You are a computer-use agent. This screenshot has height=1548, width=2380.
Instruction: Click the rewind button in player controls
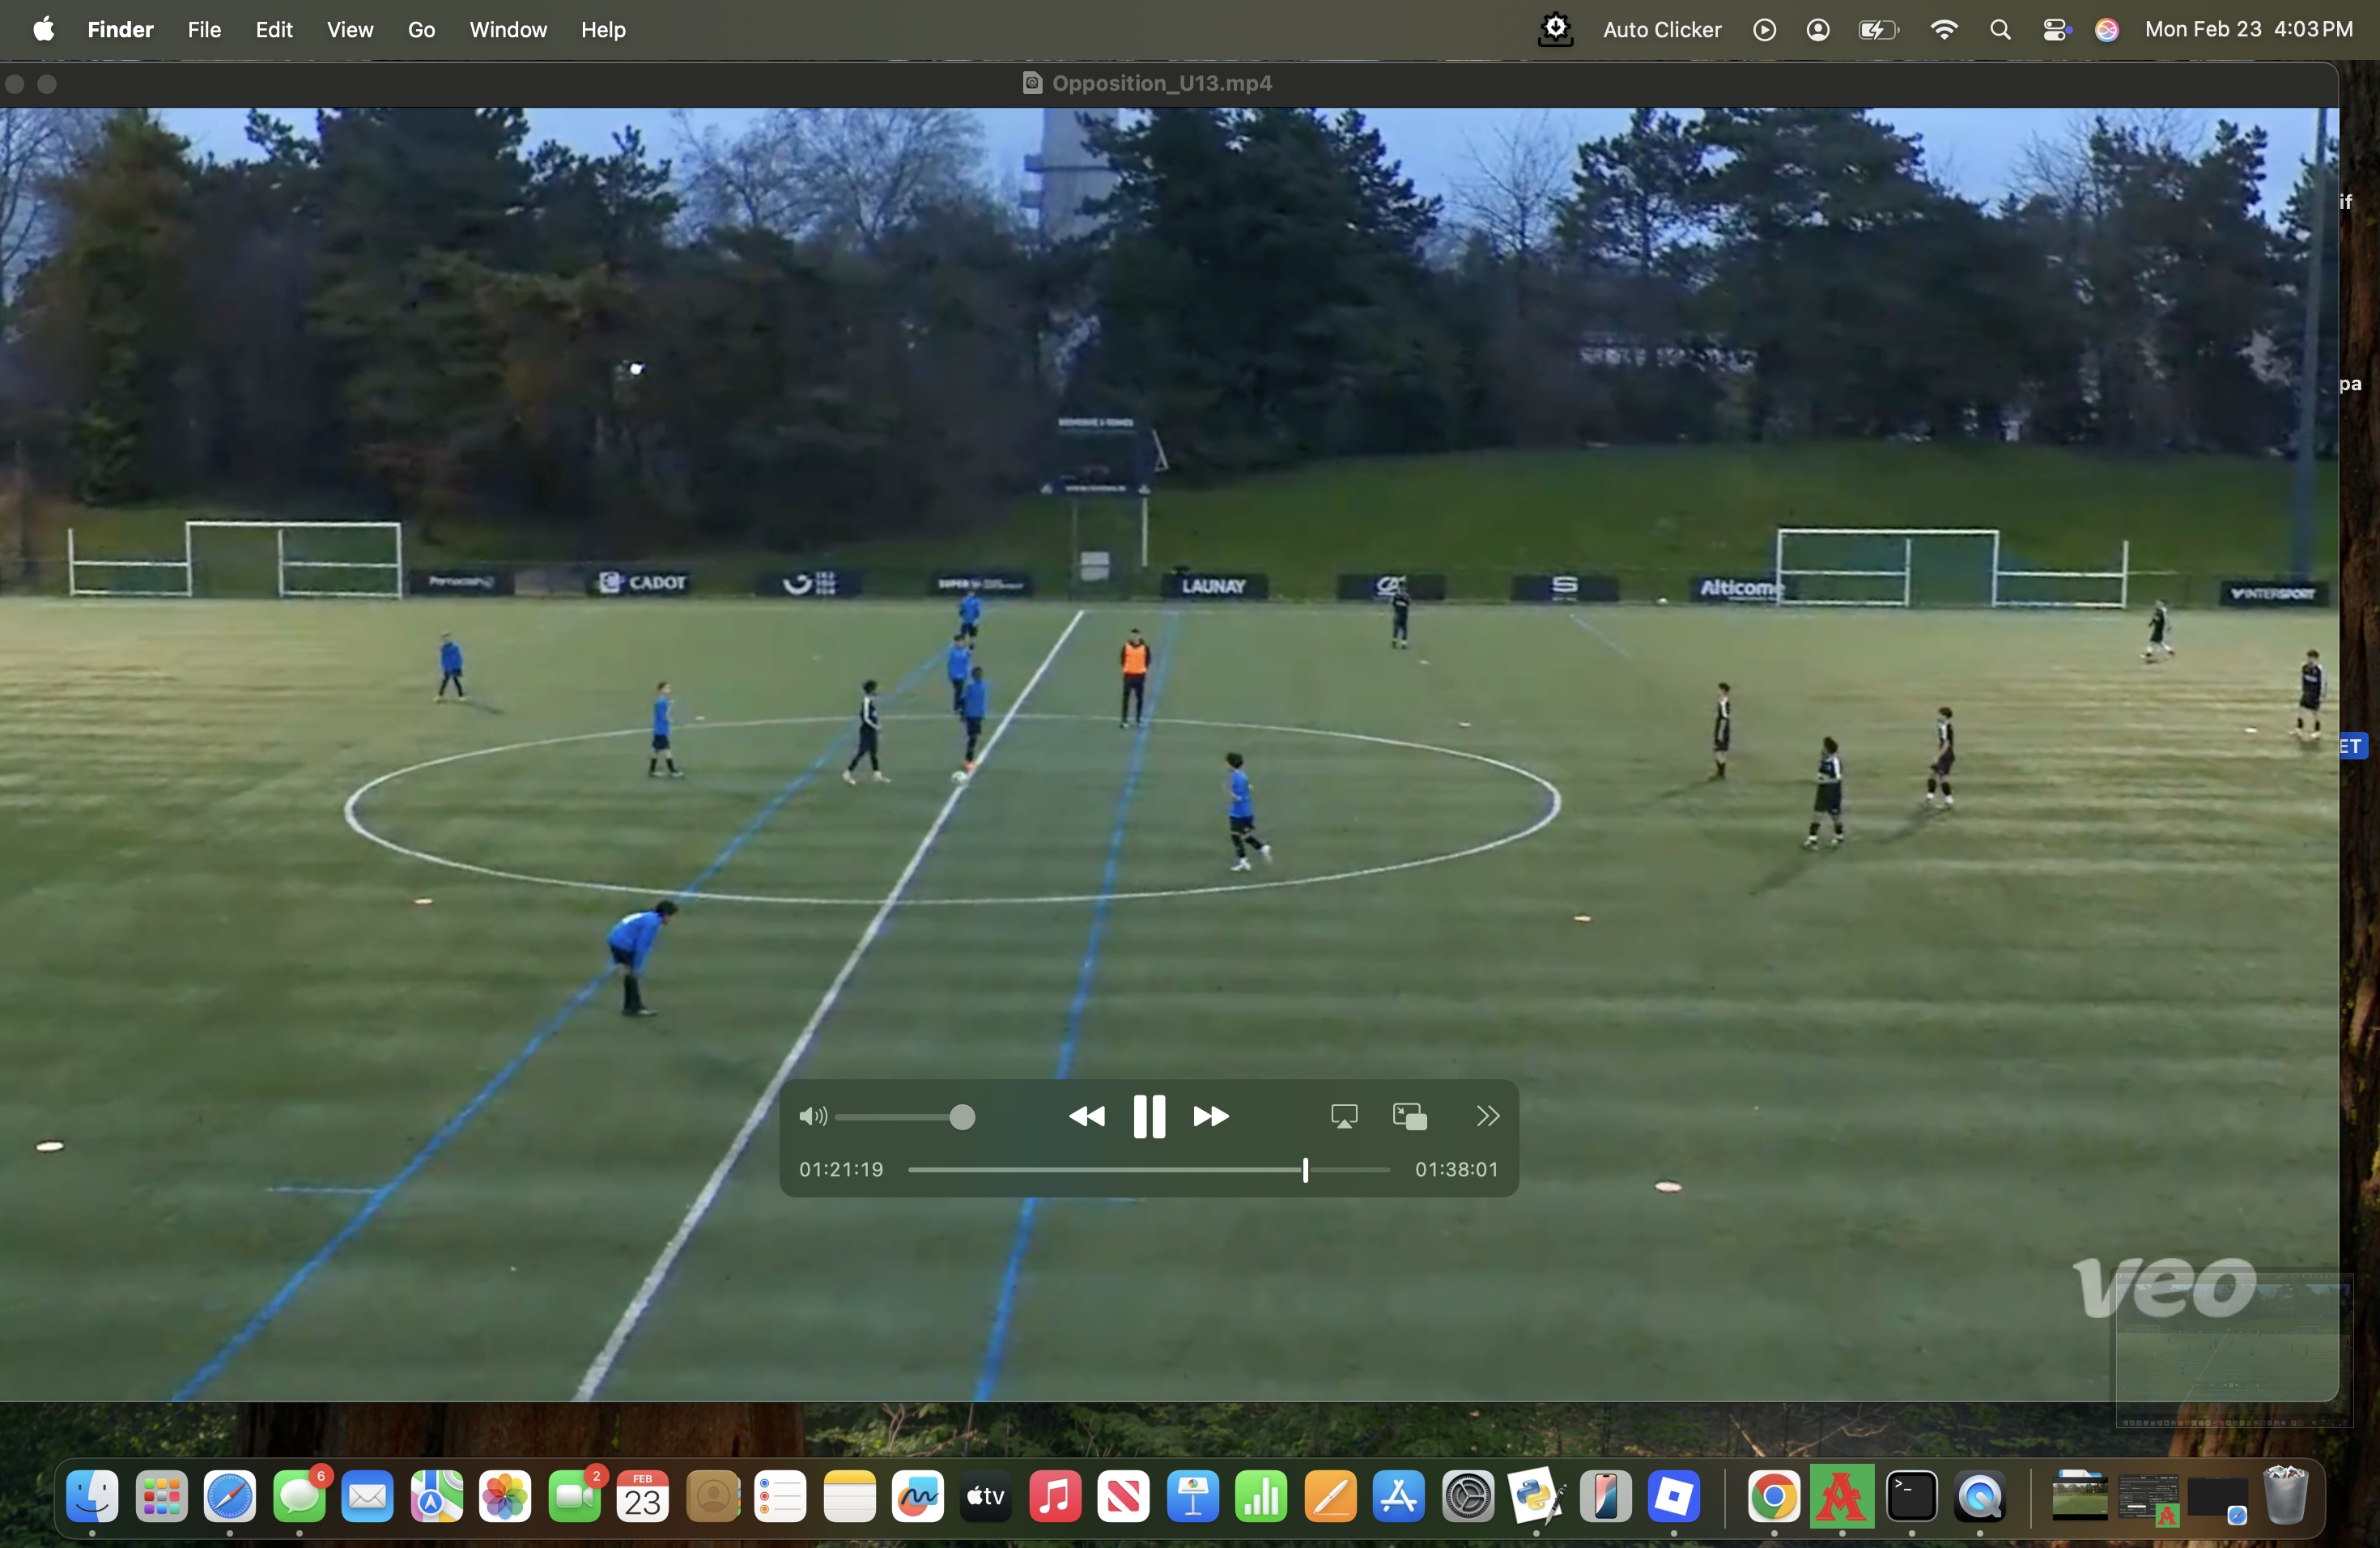(1086, 1116)
